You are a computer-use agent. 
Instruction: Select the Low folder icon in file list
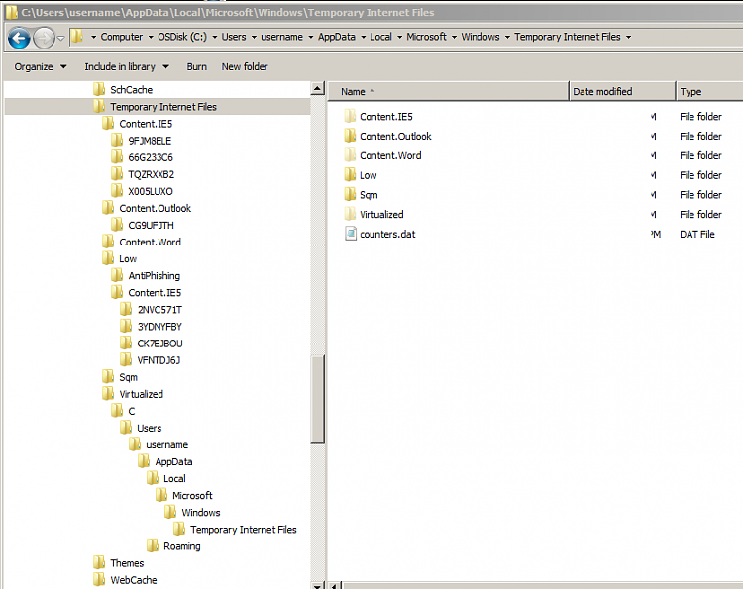[350, 174]
